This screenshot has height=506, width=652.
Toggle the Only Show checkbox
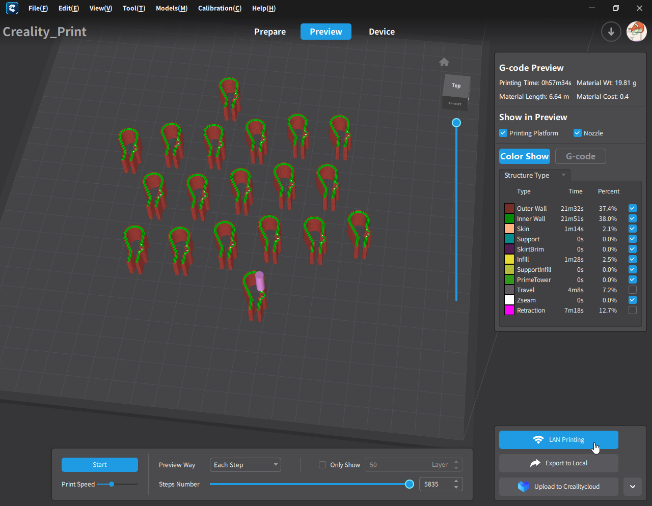point(322,465)
